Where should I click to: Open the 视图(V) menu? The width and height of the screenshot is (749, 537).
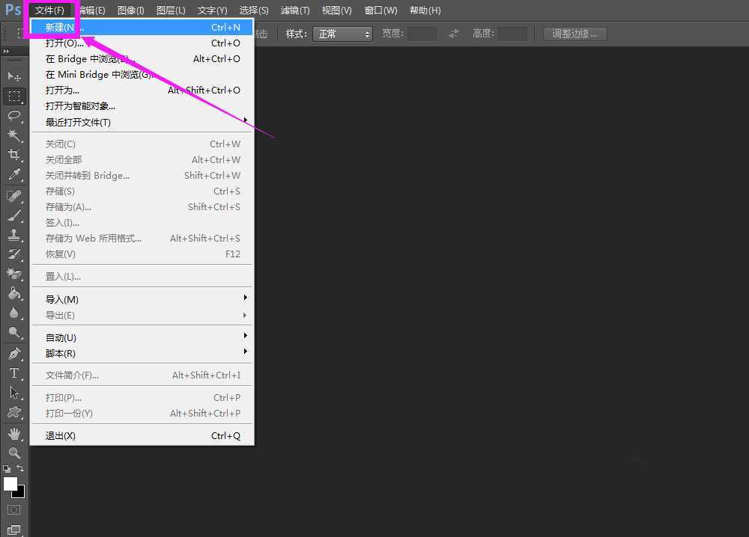[337, 10]
